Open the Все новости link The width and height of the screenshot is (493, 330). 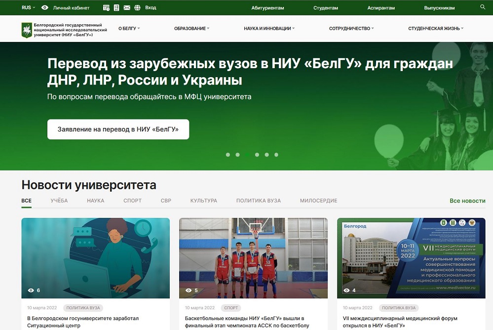(467, 201)
